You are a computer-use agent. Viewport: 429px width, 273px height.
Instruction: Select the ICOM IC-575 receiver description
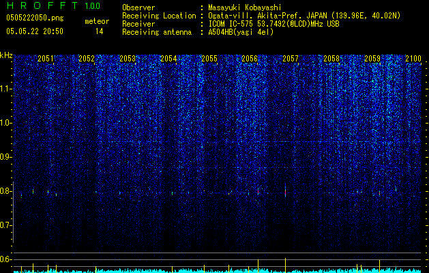click(273, 24)
